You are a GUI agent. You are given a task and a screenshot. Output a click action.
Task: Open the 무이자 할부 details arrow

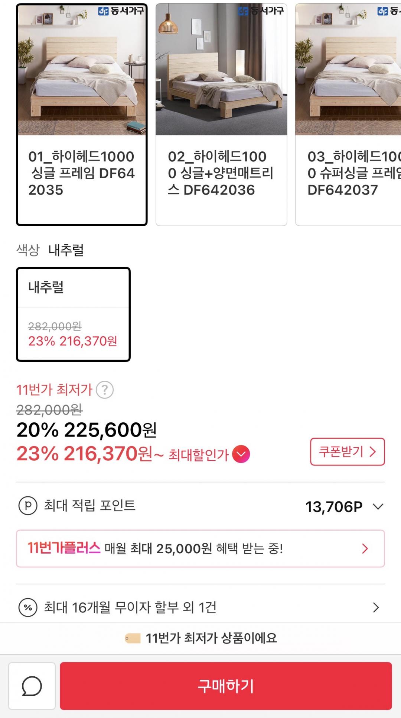point(376,608)
